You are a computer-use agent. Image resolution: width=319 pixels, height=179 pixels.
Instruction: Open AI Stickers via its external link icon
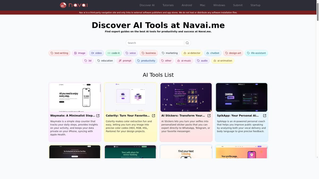click(209, 116)
